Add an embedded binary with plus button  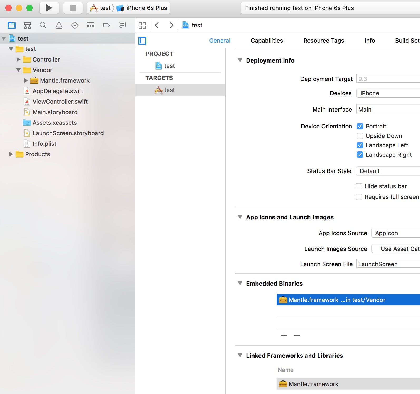pos(284,335)
